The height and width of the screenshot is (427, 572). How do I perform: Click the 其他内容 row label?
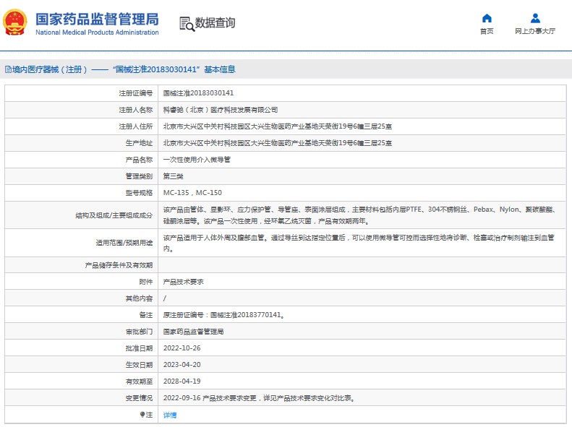click(x=139, y=298)
